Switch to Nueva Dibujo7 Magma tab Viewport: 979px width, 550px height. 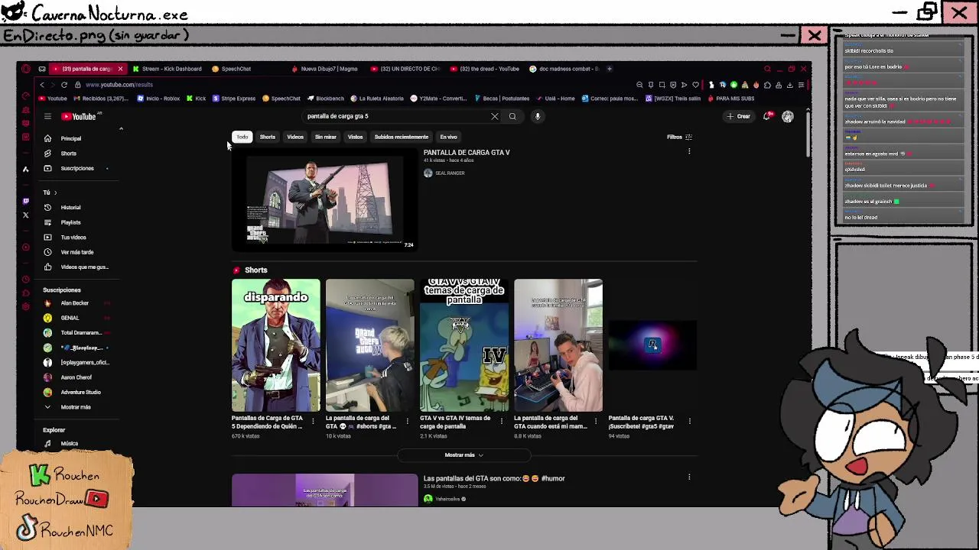325,69
